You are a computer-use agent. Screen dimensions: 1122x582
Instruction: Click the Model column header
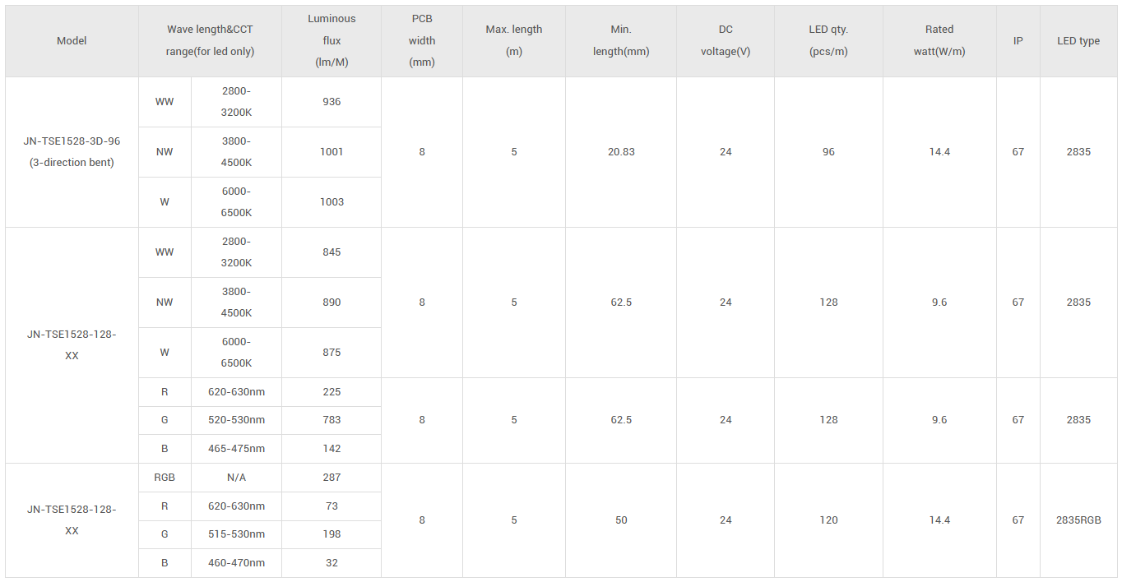tap(72, 40)
